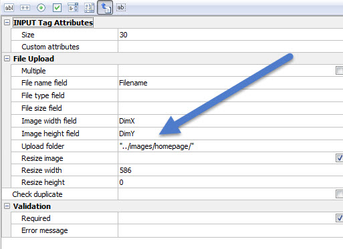The image size is (343, 249).
Task: Click the highlighted file upload control icon
Action: pos(105,7)
